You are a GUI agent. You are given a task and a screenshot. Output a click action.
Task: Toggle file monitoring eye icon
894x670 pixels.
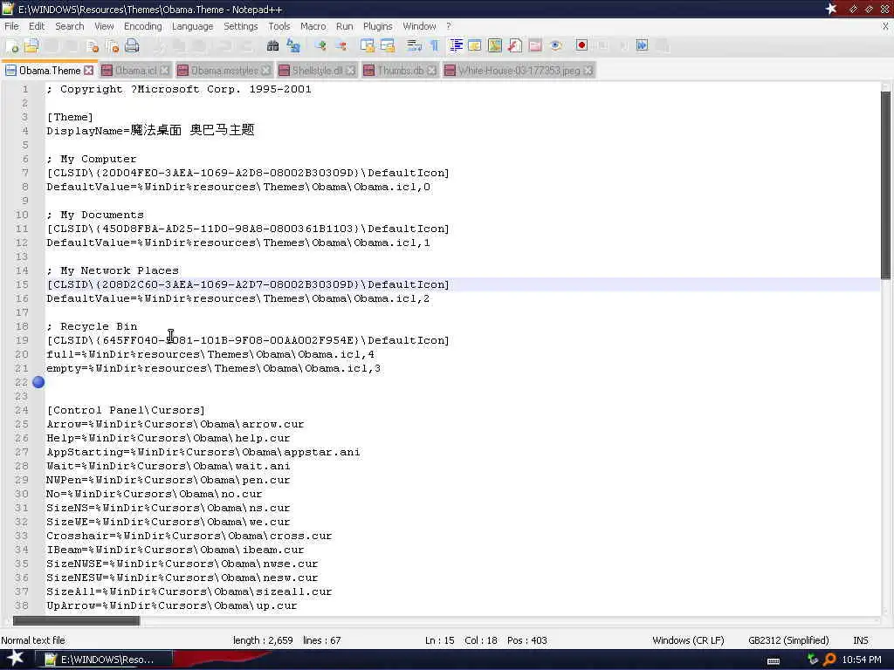pyautogui.click(x=556, y=46)
